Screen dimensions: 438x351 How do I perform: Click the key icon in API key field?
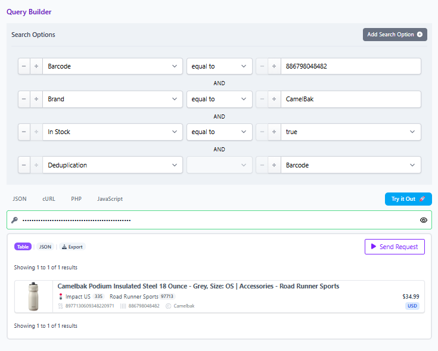click(x=14, y=220)
